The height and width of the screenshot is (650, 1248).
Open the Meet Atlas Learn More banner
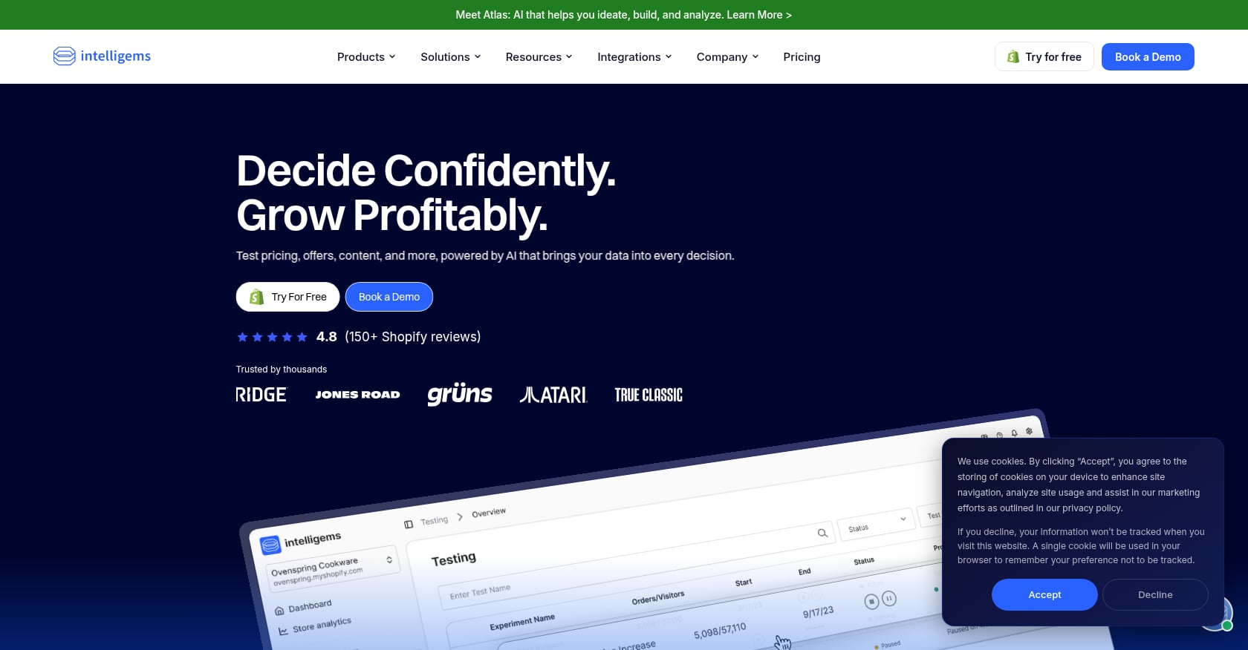[x=624, y=15]
